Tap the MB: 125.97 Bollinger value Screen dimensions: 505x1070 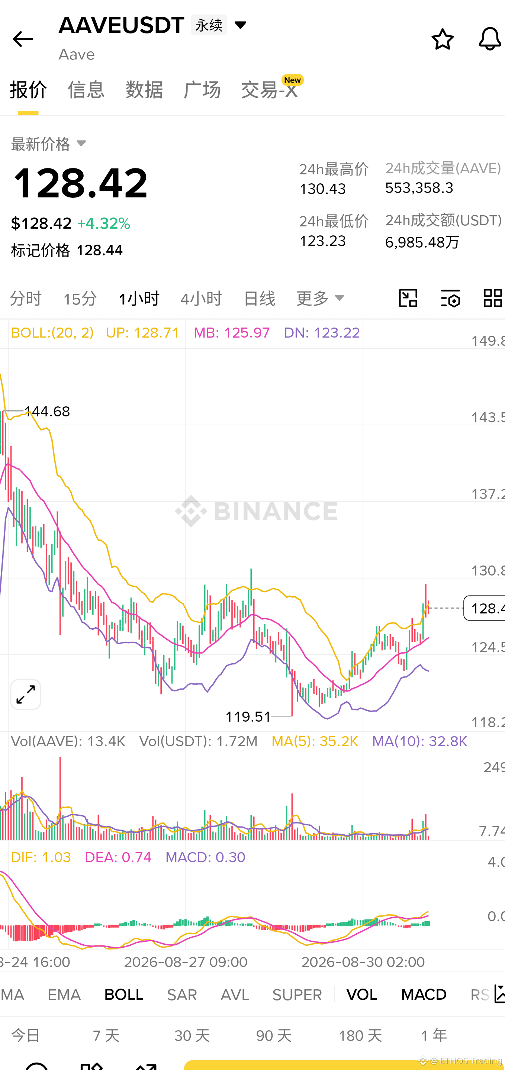tap(232, 333)
